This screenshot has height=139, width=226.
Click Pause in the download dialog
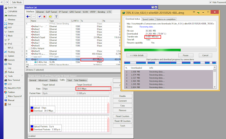[186, 56]
